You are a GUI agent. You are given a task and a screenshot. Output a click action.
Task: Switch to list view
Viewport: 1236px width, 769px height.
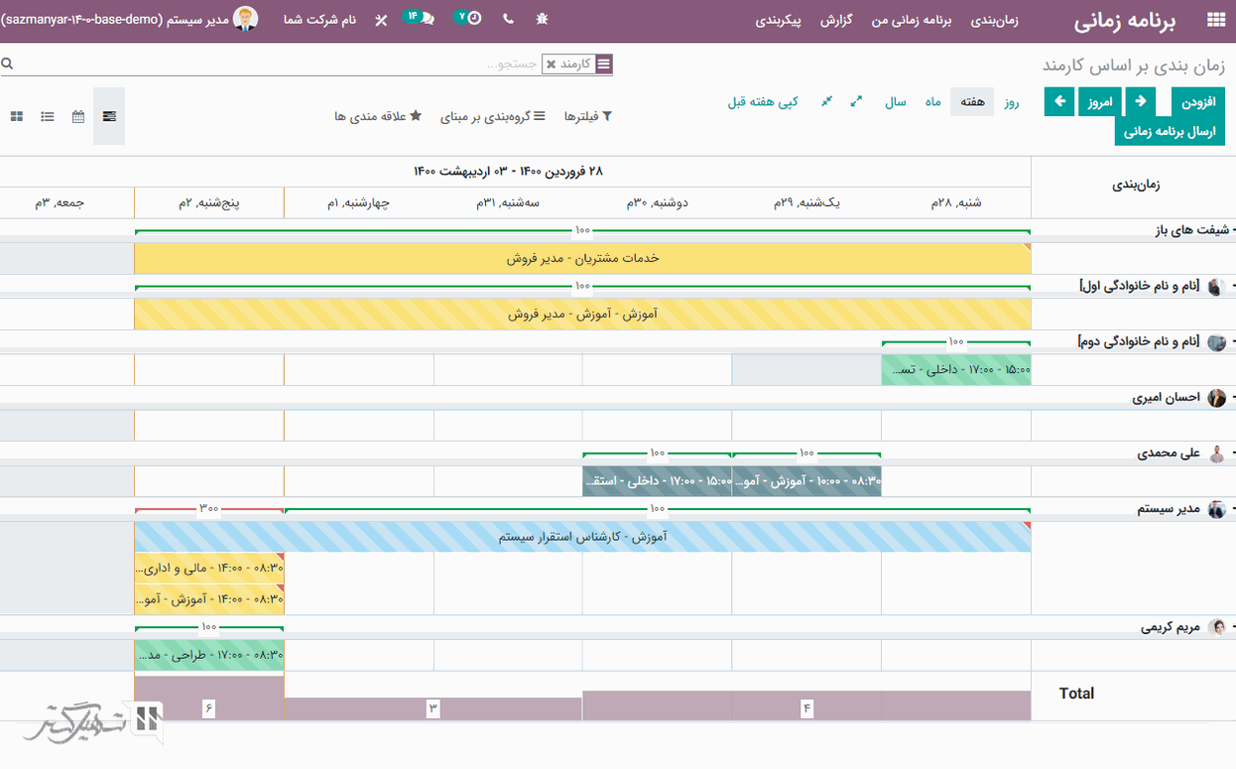[48, 116]
